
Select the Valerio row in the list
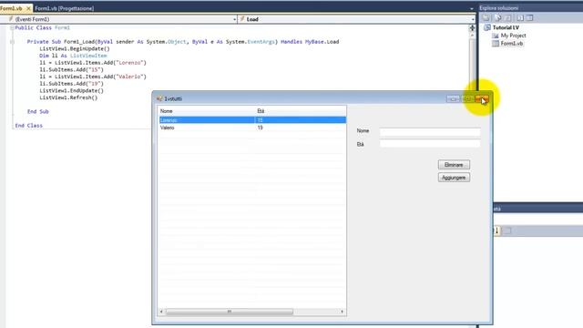tap(252, 128)
